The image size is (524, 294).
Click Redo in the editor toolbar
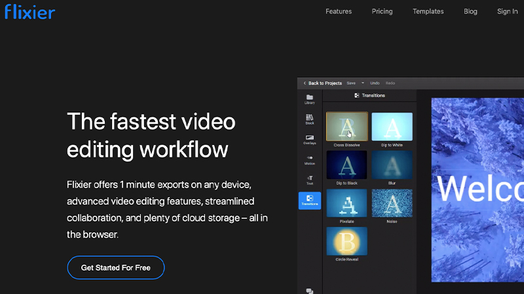pyautogui.click(x=390, y=83)
